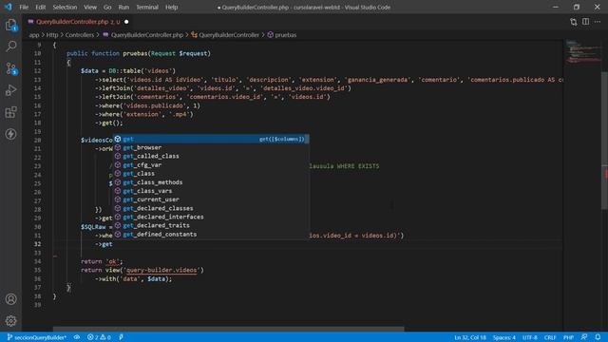Select 'get_class_methods' autocomplete suggestion
608x342 pixels.
[211, 182]
